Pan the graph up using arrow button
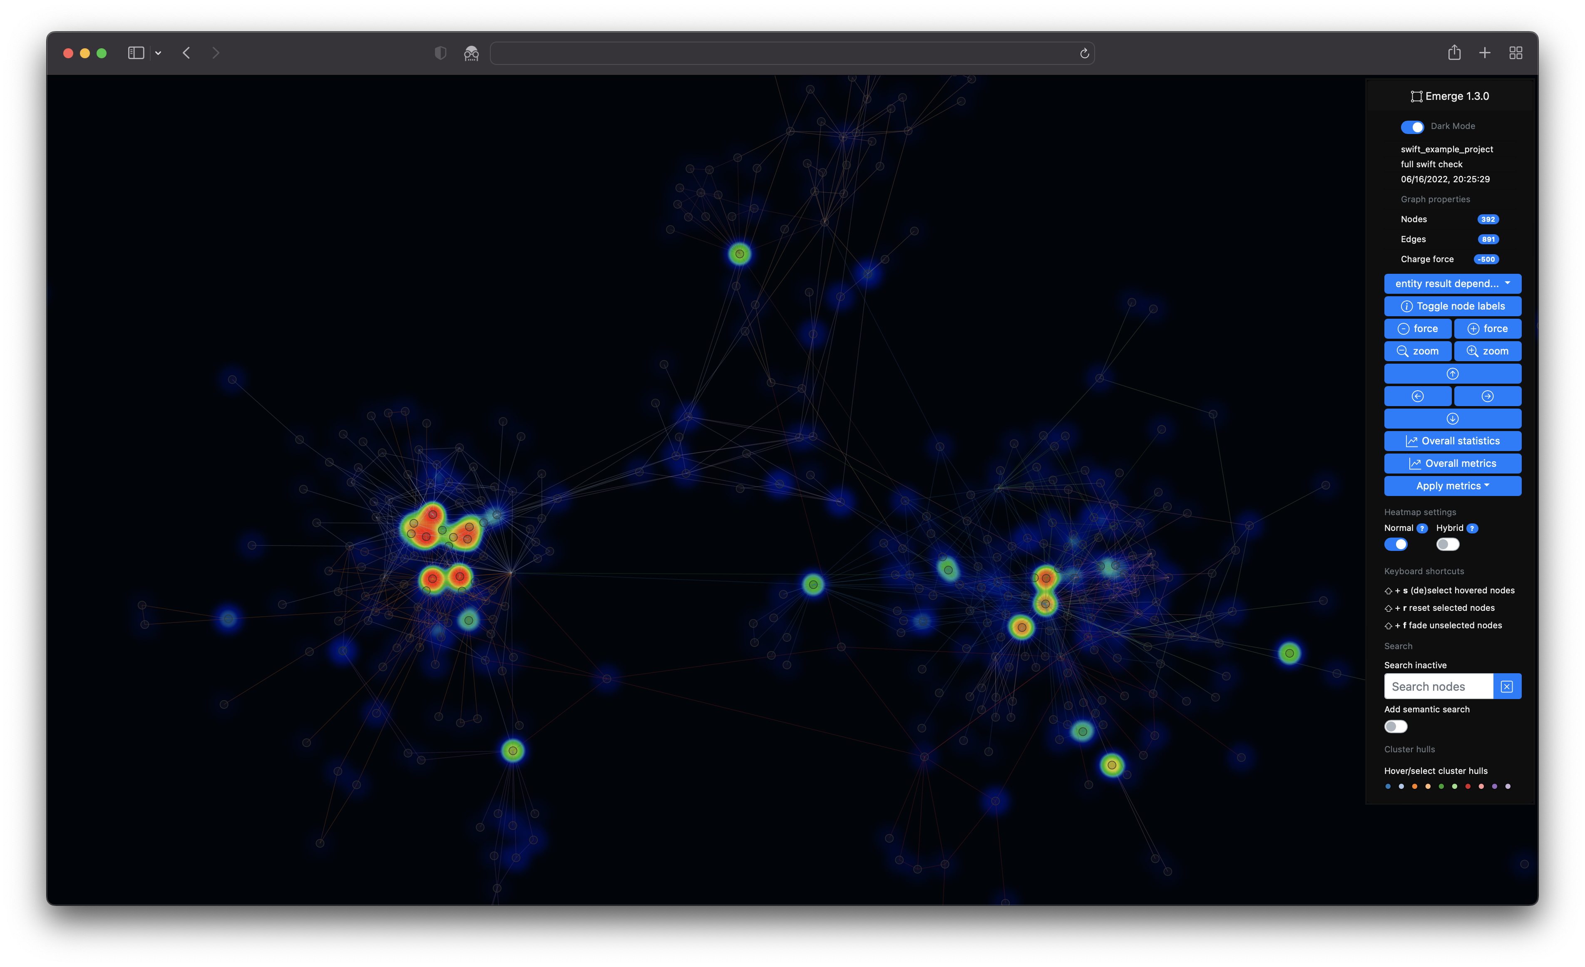The width and height of the screenshot is (1585, 967). (1452, 374)
